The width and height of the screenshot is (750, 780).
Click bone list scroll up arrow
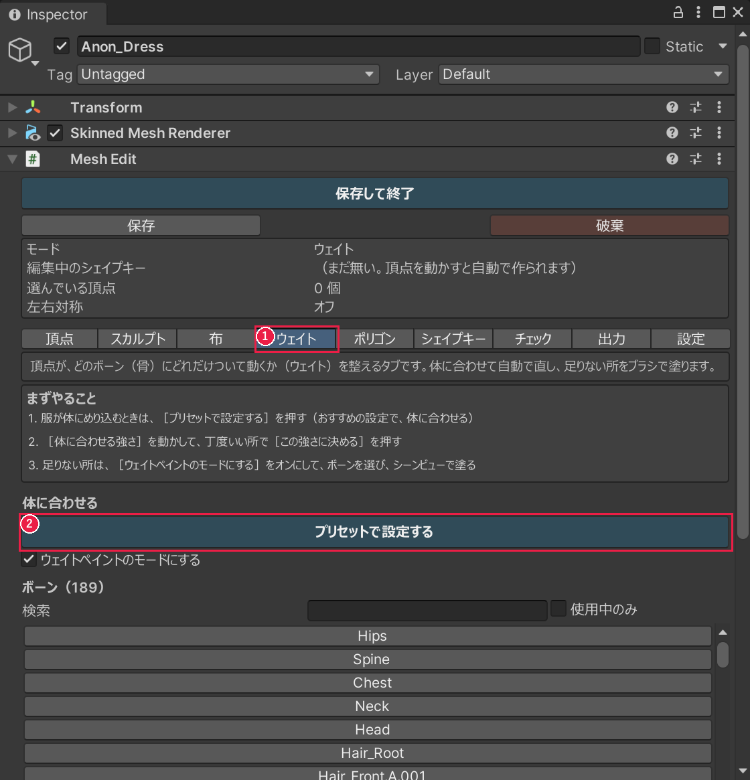click(x=723, y=632)
